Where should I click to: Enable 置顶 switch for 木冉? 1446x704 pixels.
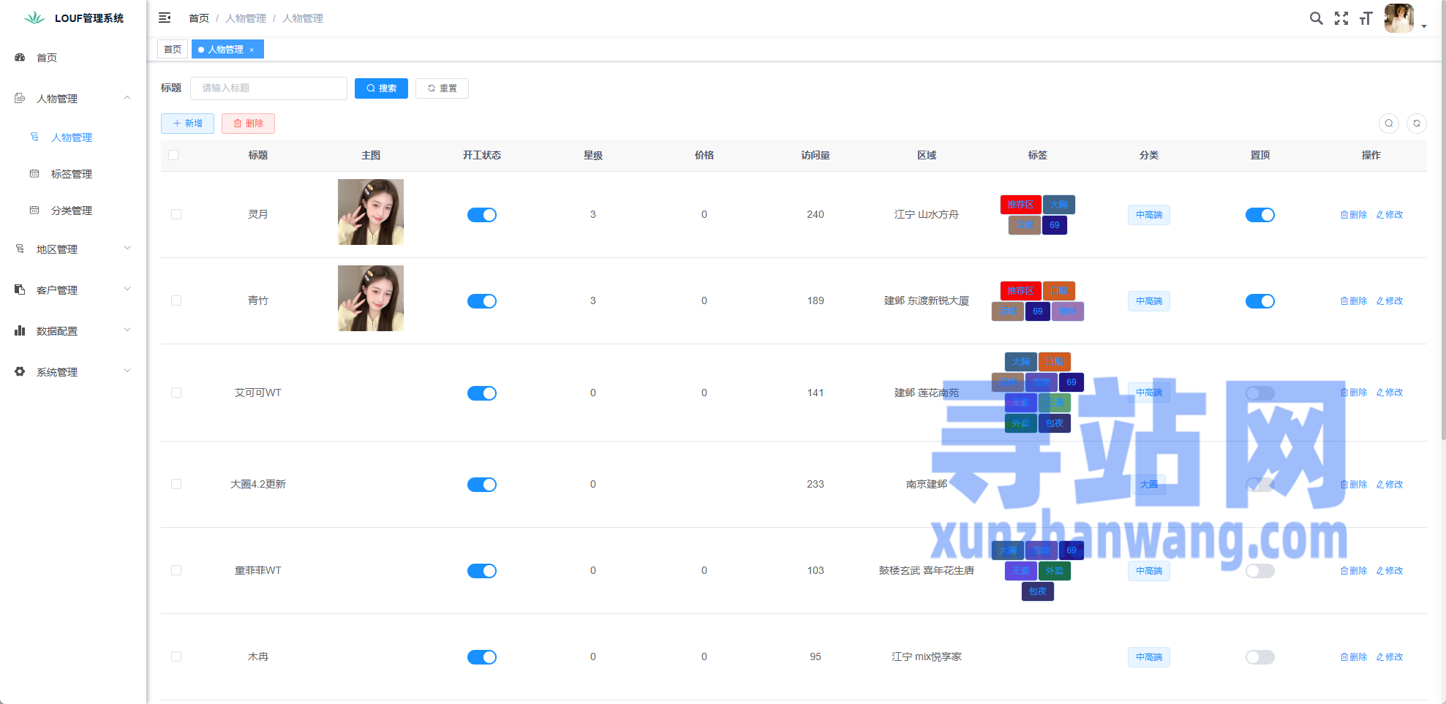[x=1259, y=657]
